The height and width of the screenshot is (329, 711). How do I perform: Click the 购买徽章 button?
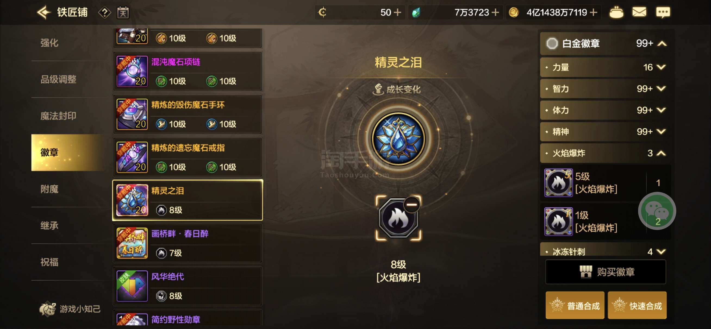606,272
